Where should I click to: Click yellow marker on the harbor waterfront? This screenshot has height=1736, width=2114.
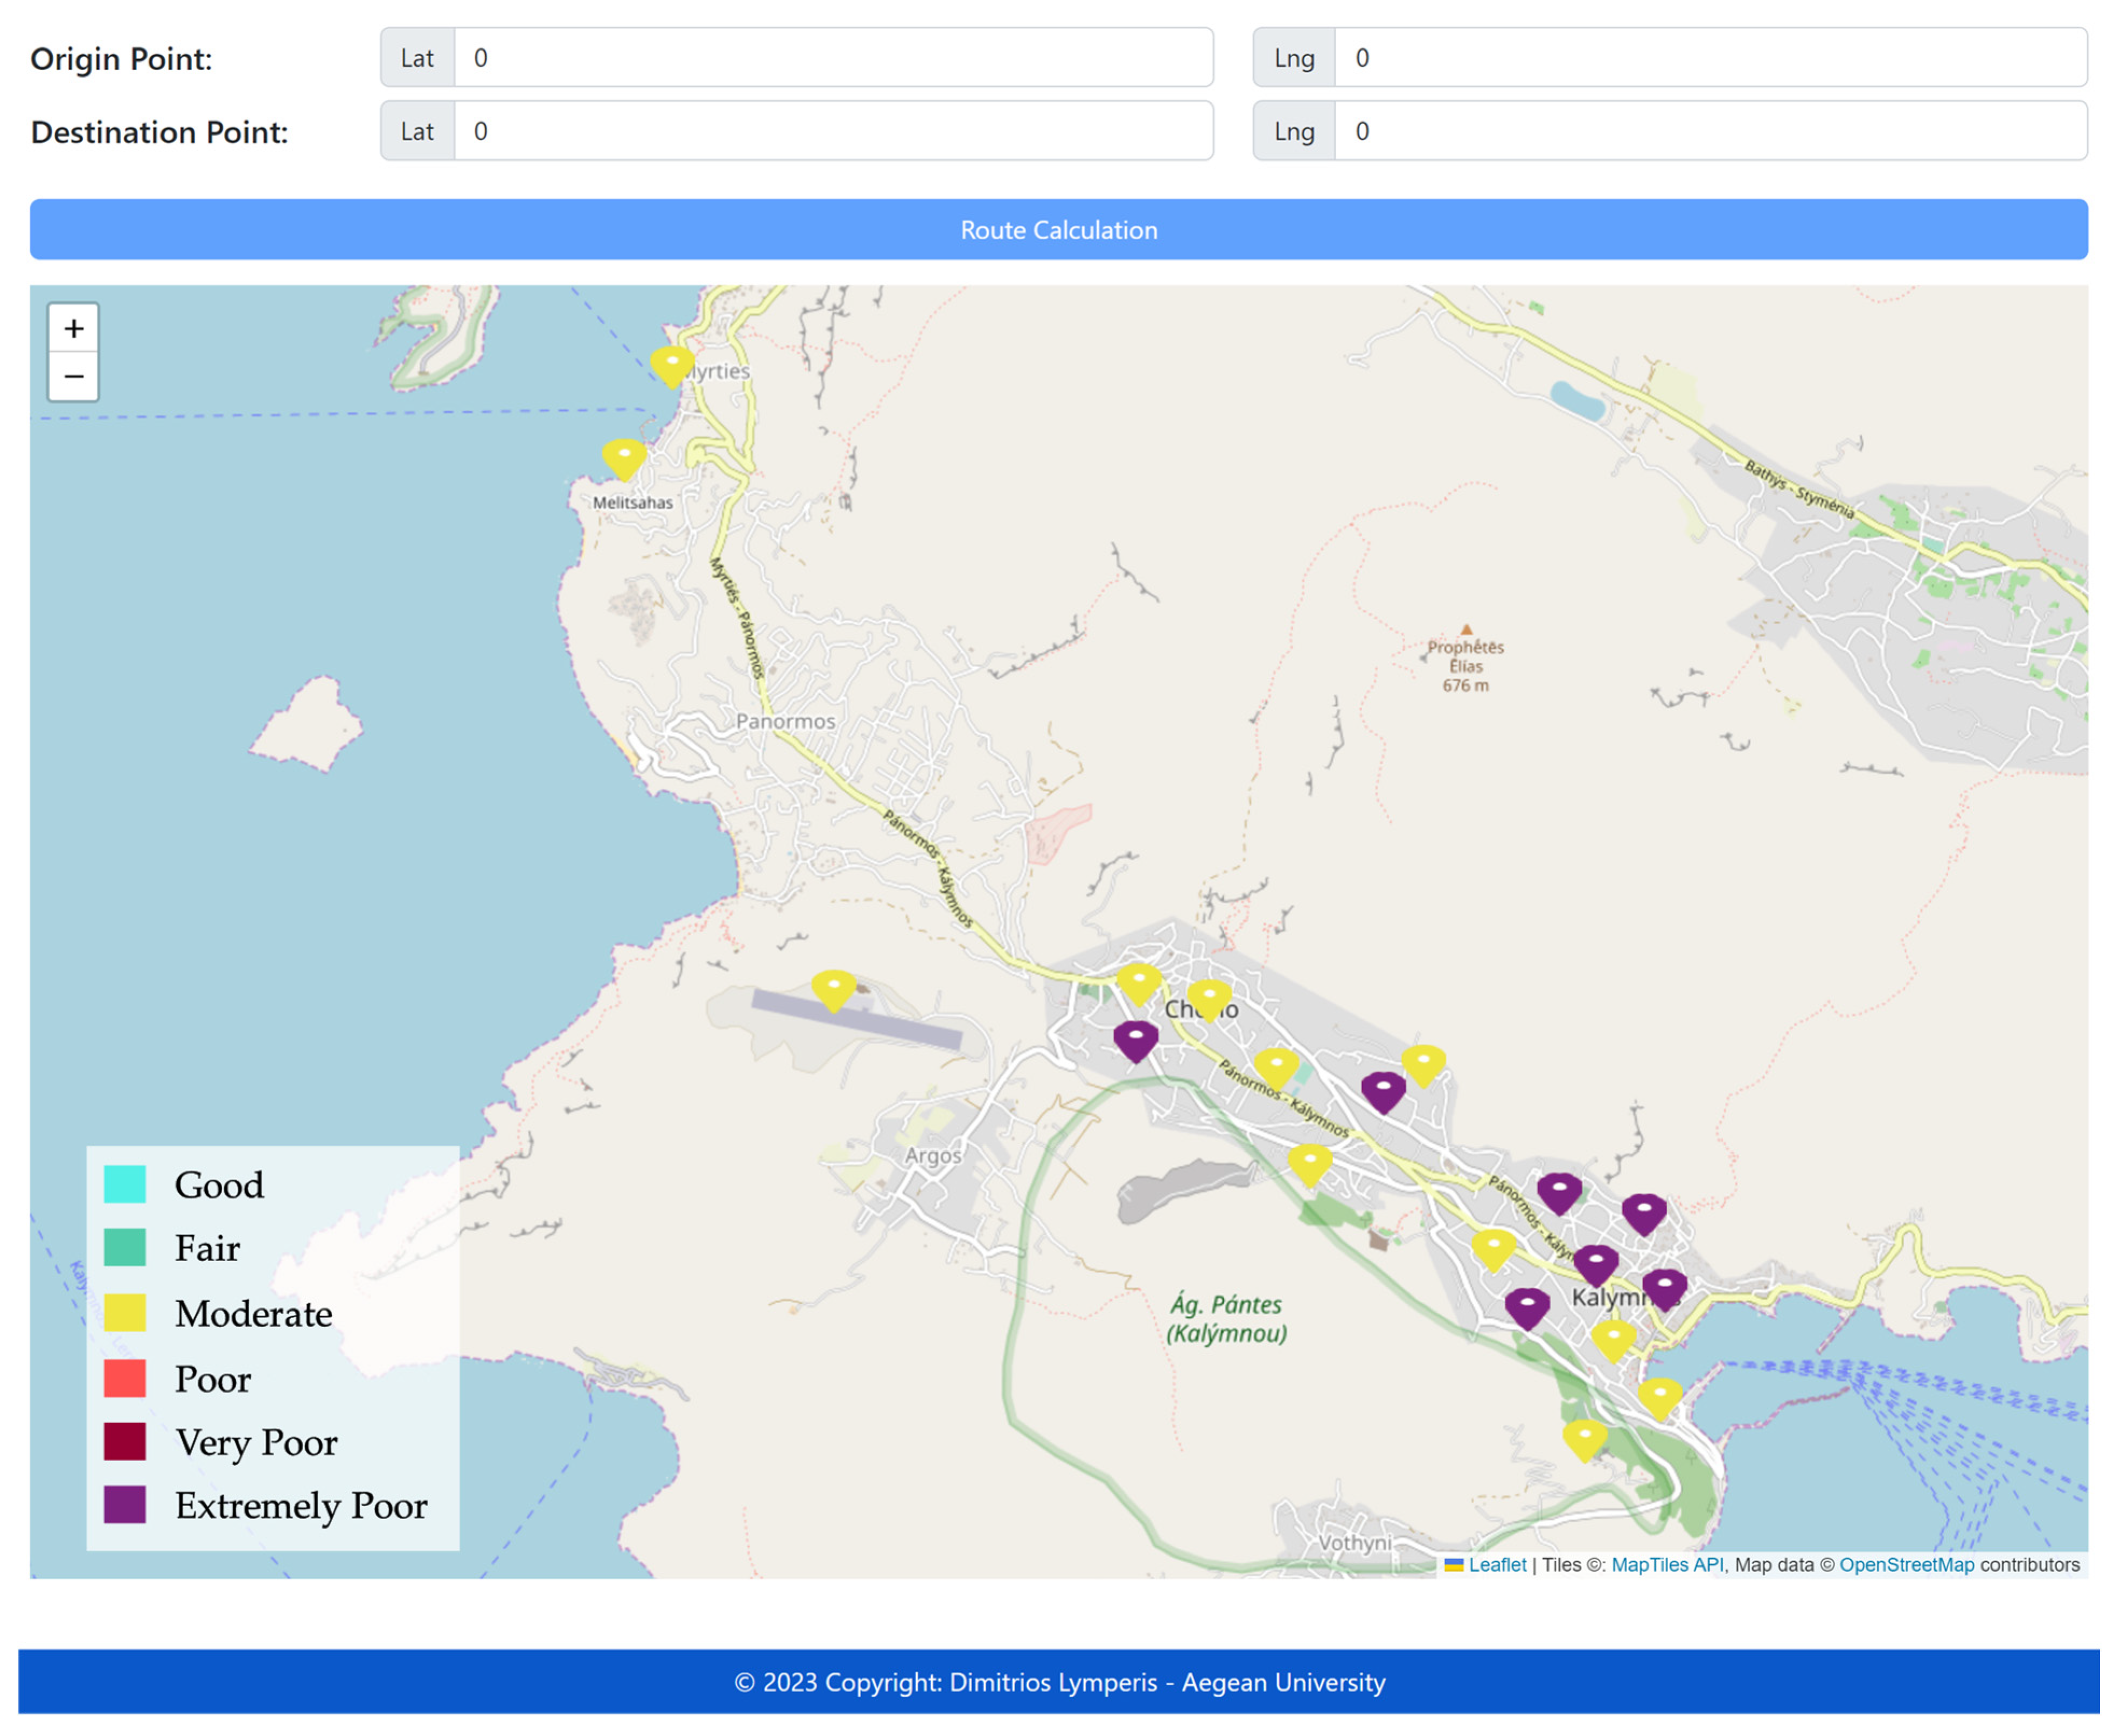pyautogui.click(x=1659, y=1397)
